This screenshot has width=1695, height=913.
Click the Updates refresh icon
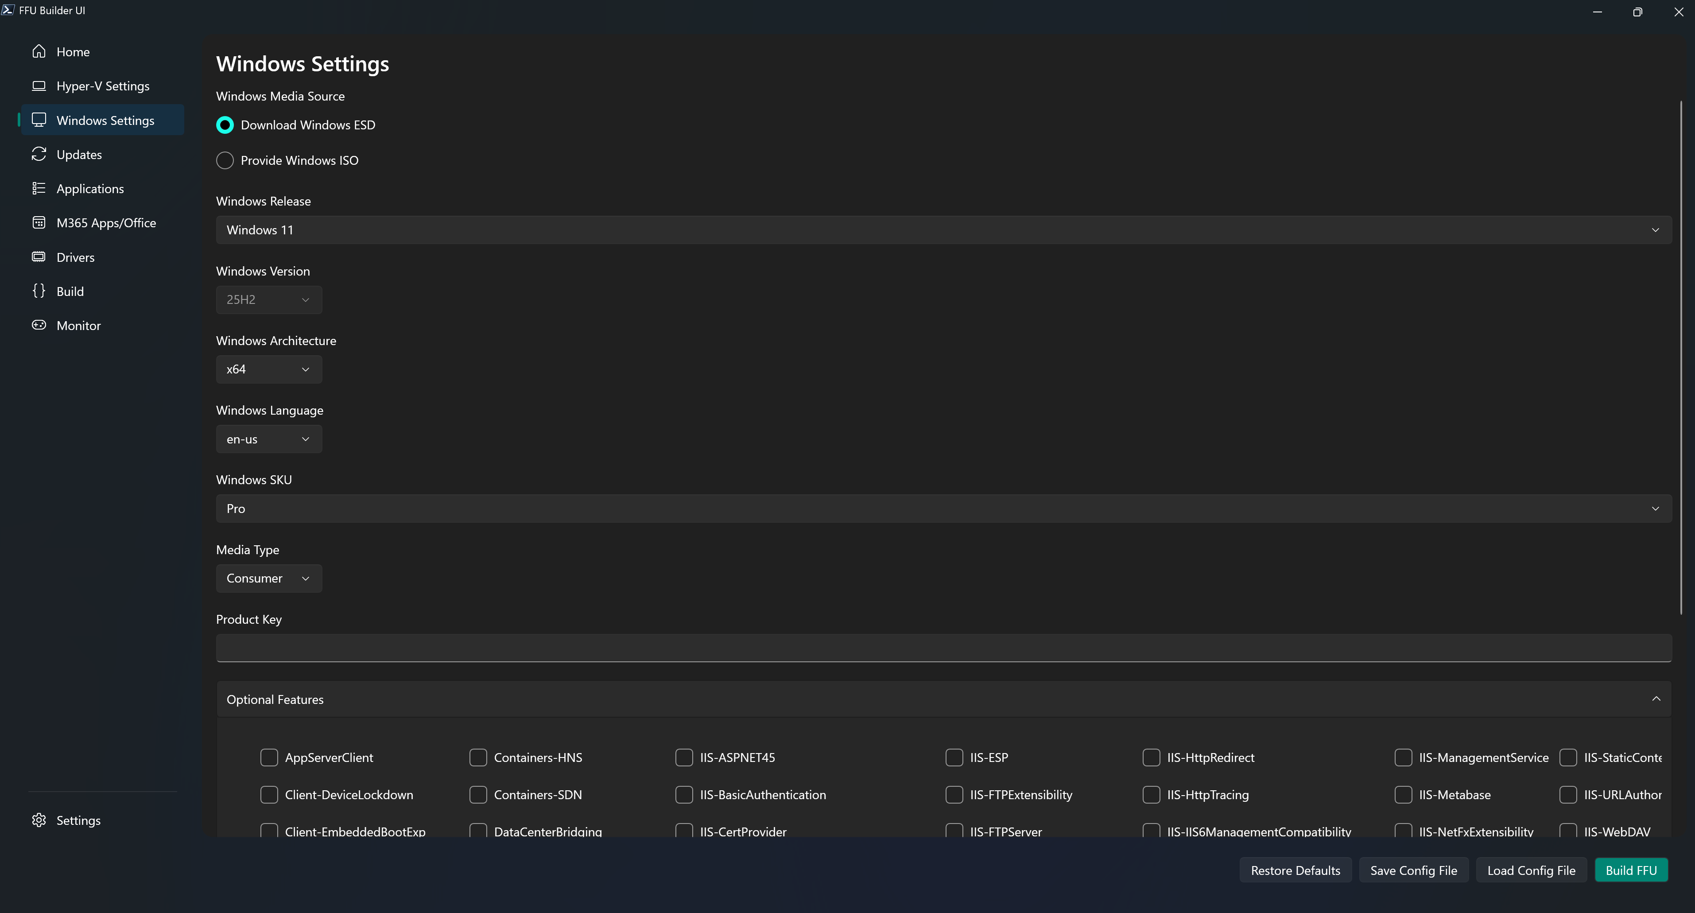39,154
